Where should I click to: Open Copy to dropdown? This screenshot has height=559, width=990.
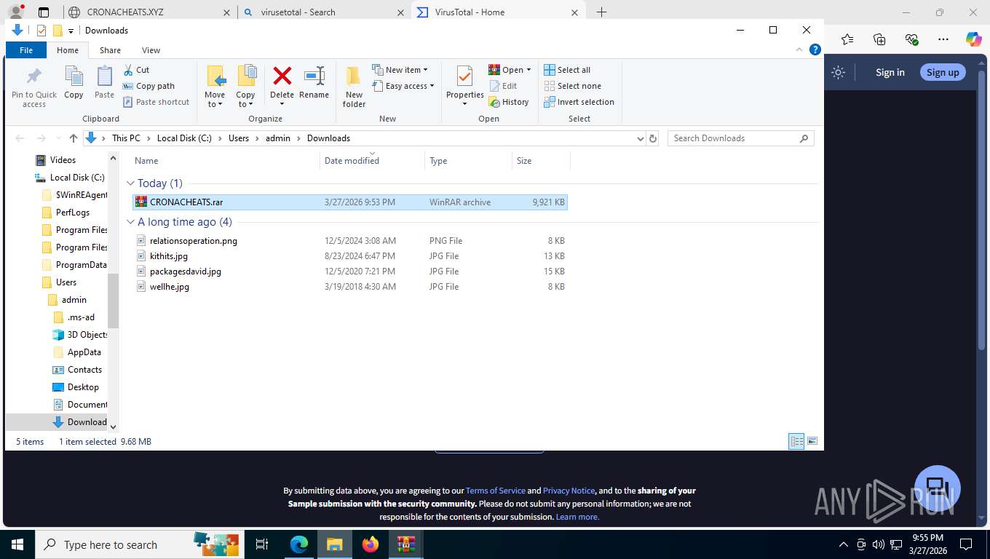245,87
